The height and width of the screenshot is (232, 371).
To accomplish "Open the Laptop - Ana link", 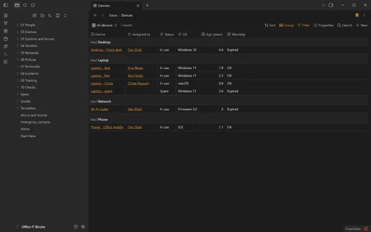I will [100, 68].
